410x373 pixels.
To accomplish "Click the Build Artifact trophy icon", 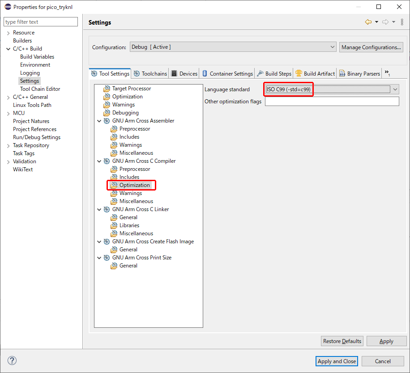I will (x=299, y=73).
